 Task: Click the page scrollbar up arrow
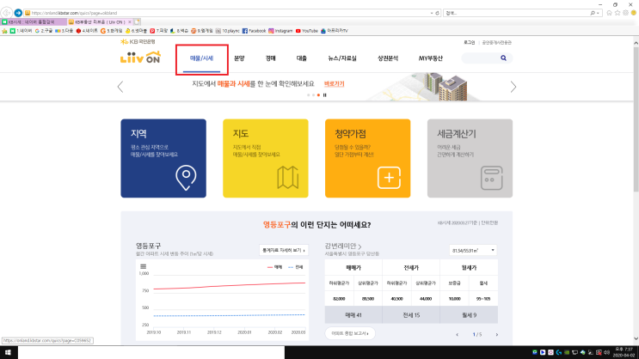[x=636, y=42]
